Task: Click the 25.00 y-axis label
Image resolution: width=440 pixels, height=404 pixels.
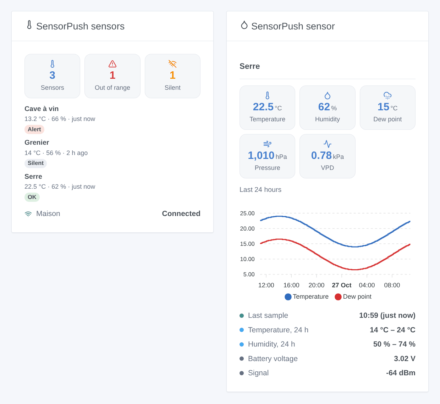Action: pos(247,214)
